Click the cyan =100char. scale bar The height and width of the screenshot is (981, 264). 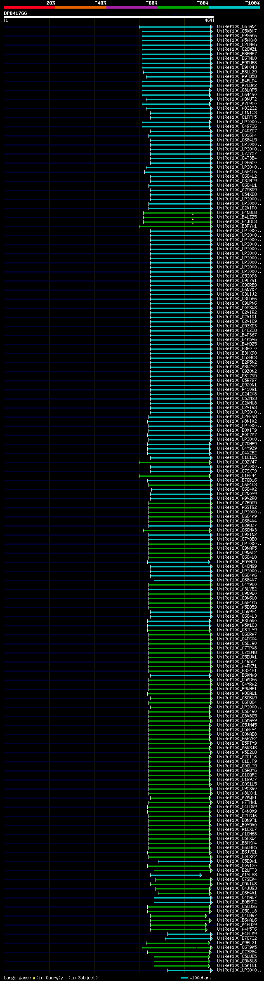point(184,978)
